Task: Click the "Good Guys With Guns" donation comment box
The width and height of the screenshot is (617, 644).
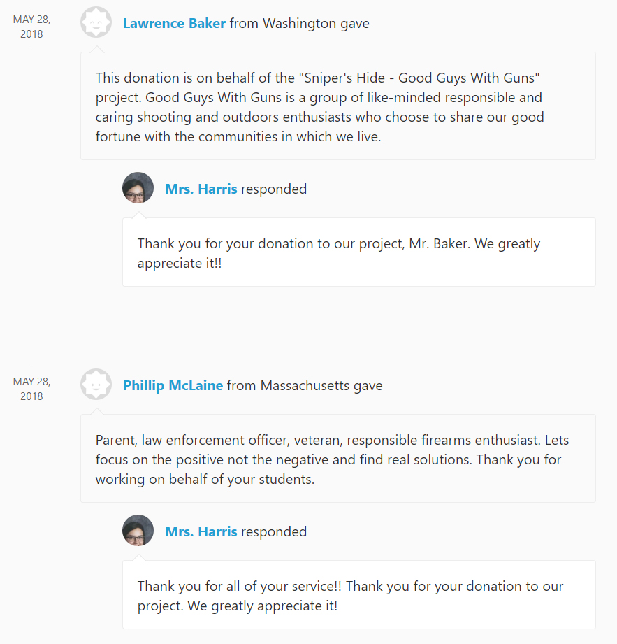Action: click(337, 106)
